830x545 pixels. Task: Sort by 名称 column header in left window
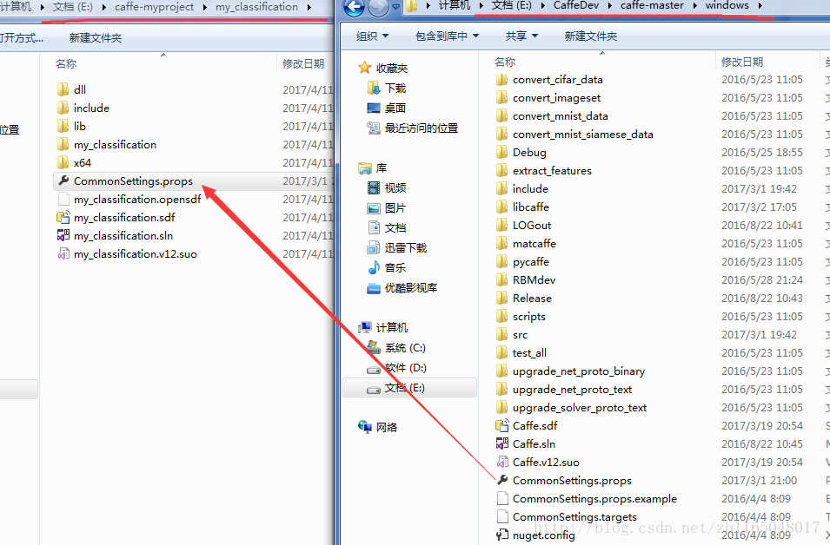[x=66, y=63]
